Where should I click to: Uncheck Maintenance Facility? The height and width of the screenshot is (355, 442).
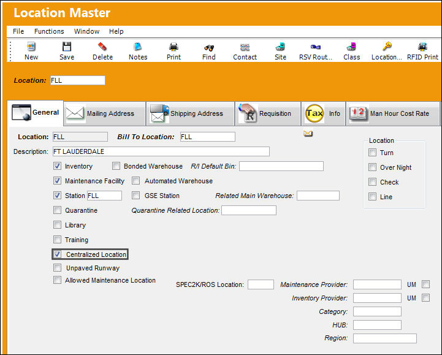pos(57,180)
